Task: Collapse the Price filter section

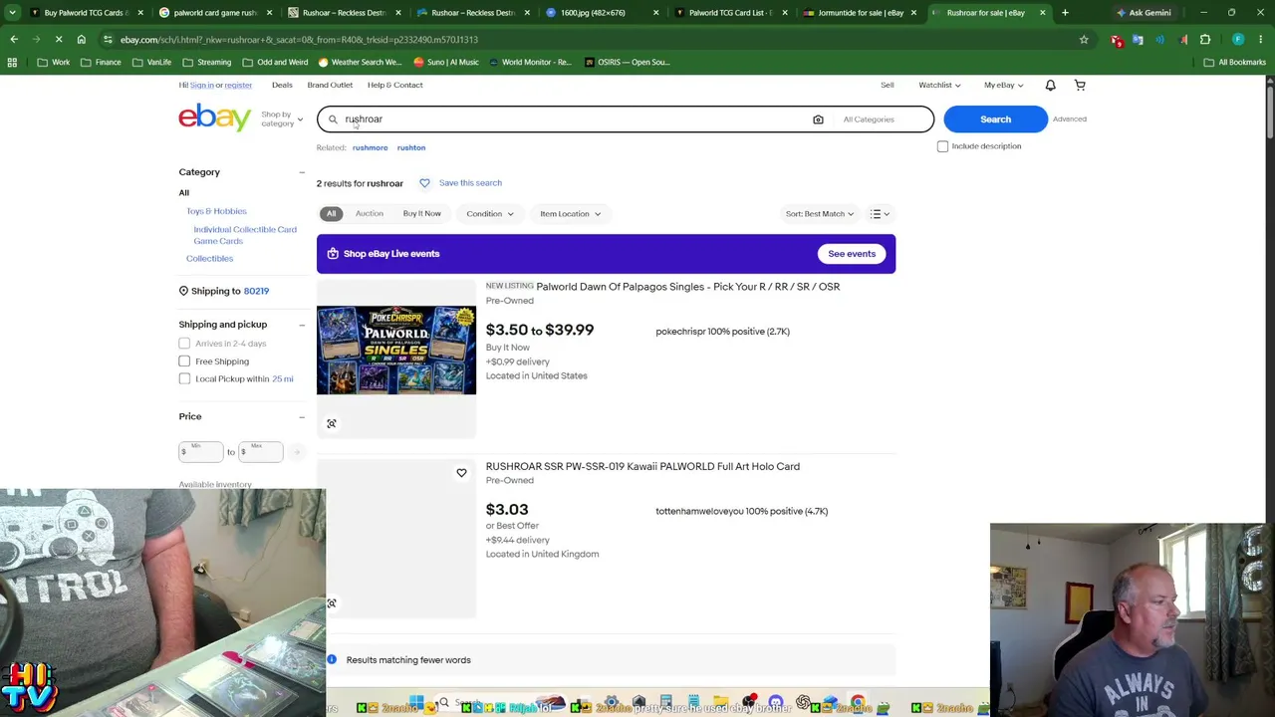Action: (x=302, y=416)
